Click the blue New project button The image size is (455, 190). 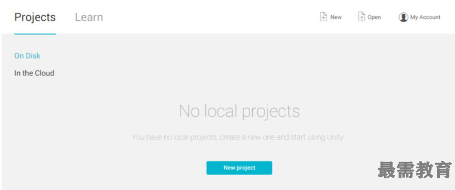point(239,168)
